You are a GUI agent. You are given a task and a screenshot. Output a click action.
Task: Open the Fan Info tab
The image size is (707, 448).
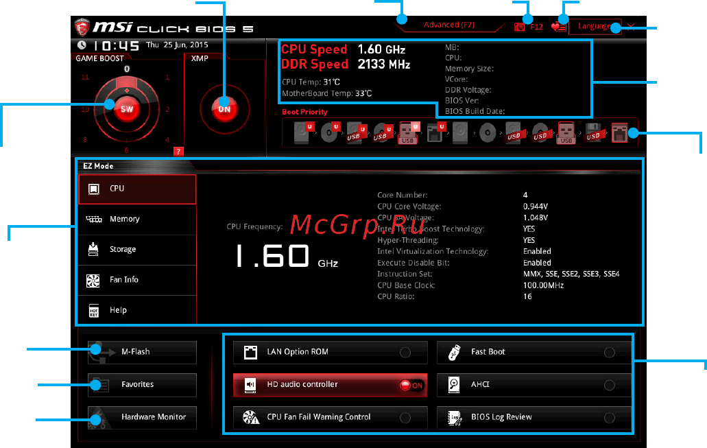tap(137, 280)
